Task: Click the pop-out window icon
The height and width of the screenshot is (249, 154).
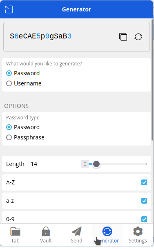Action: [9, 9]
